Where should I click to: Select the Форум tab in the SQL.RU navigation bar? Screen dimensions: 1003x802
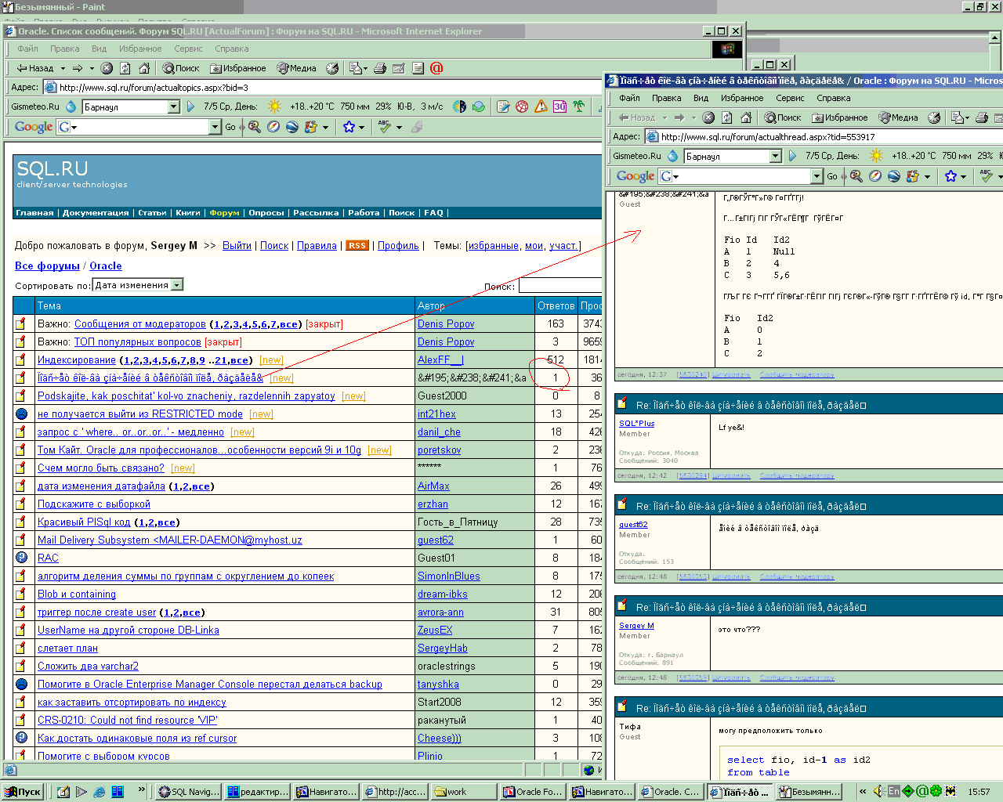224,213
